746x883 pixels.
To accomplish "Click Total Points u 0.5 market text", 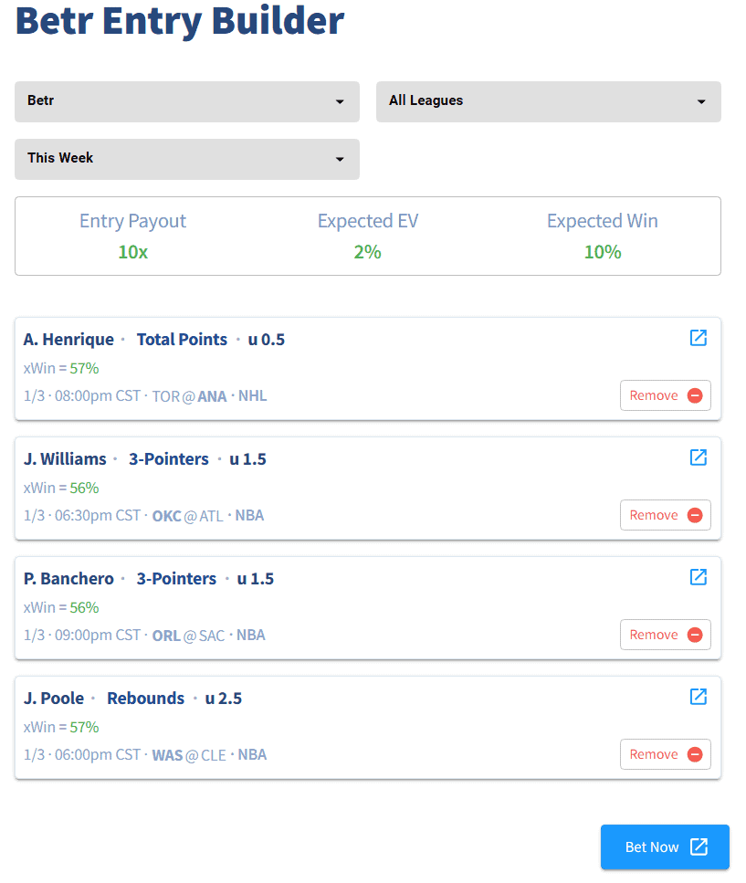I will (211, 340).
